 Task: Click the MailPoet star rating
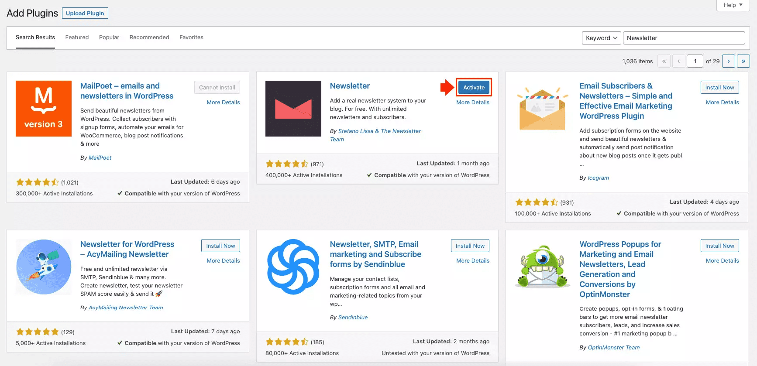[x=38, y=182]
